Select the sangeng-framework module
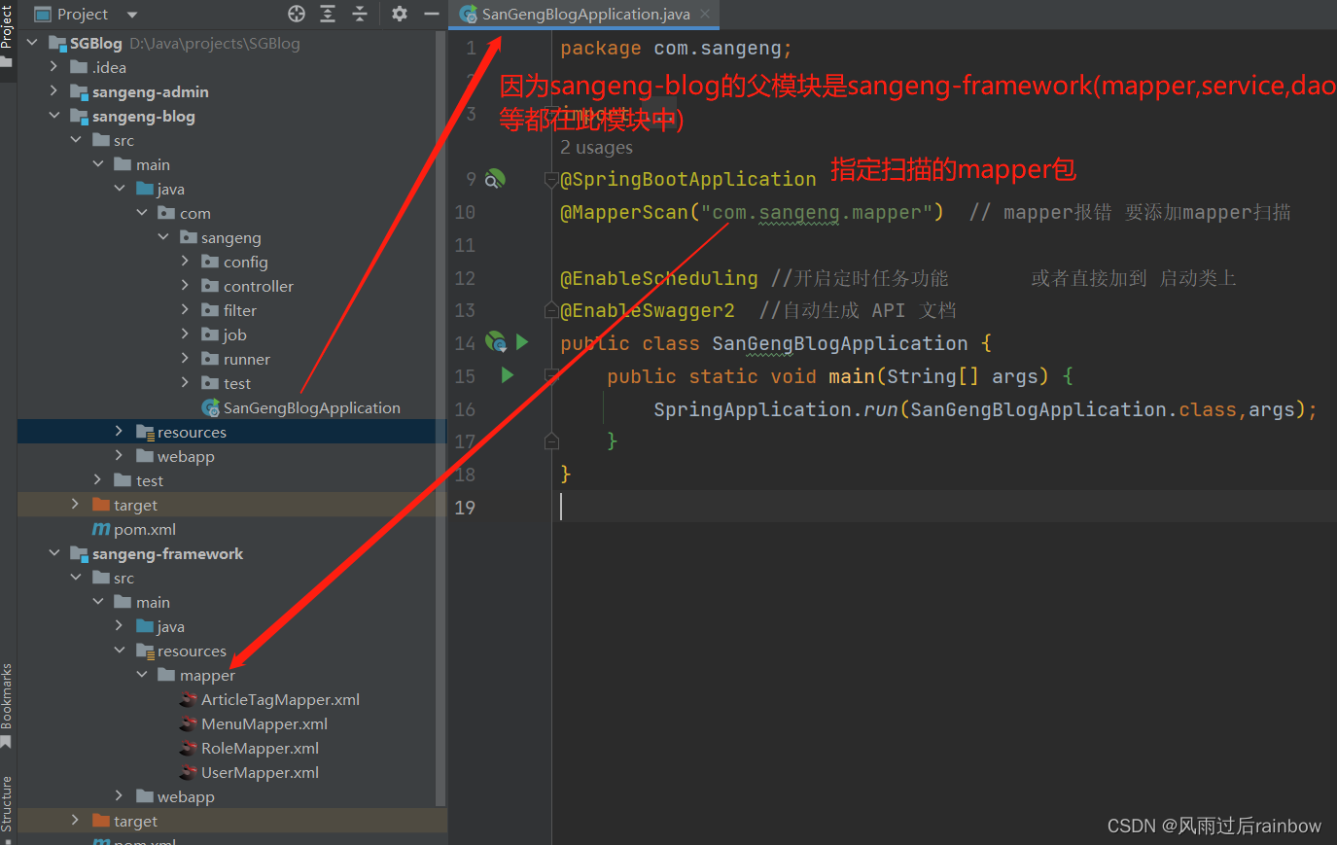 [167, 553]
